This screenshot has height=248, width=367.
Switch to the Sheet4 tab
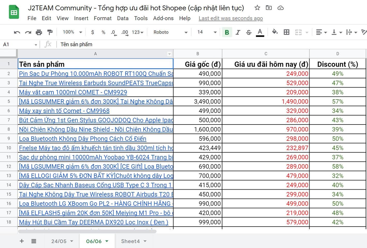(x=130, y=241)
